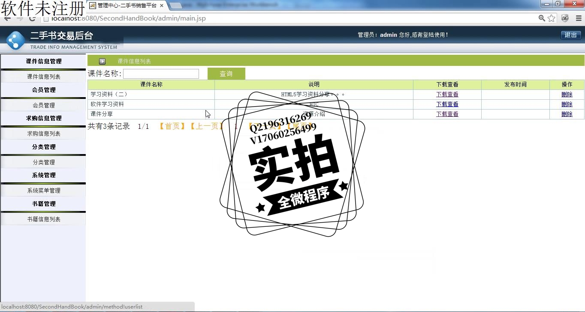The height and width of the screenshot is (312, 585).
Task: Open the 课件信息管理 sidebar section
Action: click(x=43, y=61)
